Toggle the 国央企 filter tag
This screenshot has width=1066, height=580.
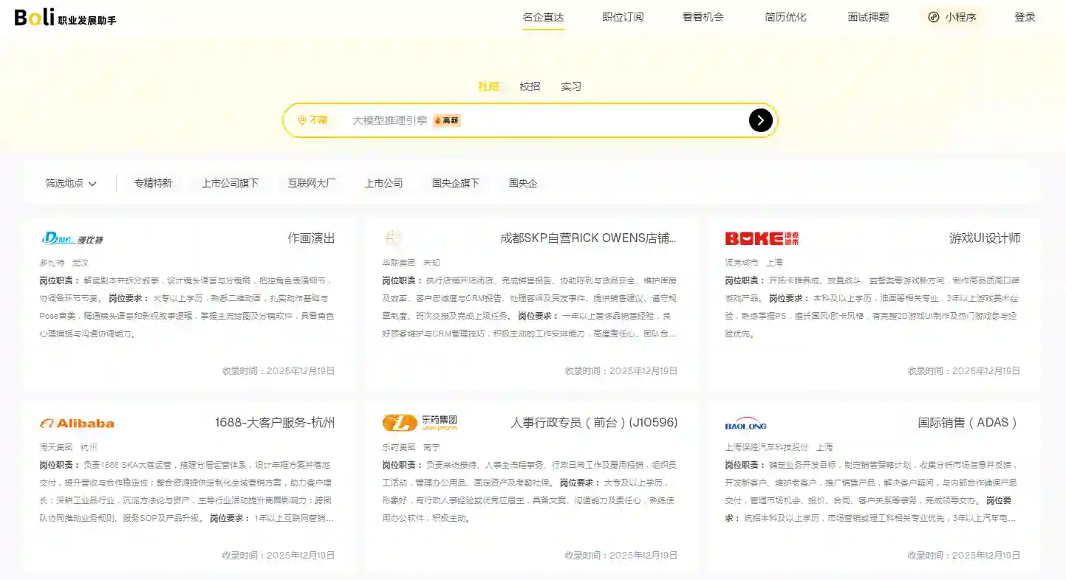click(x=523, y=183)
